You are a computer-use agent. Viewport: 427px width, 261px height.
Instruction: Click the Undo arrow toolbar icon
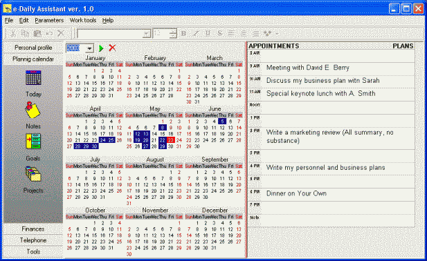tap(49, 33)
